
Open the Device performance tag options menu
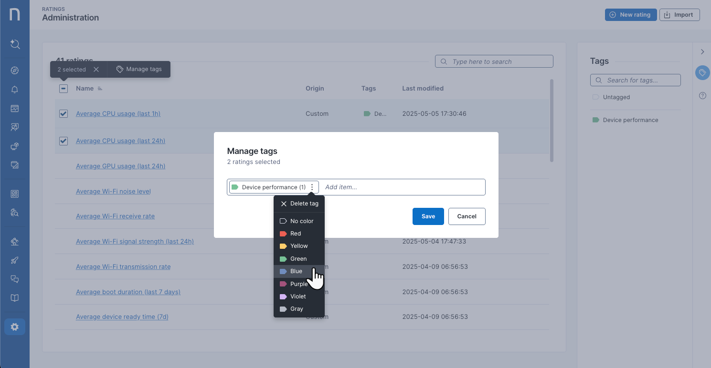[312, 187]
